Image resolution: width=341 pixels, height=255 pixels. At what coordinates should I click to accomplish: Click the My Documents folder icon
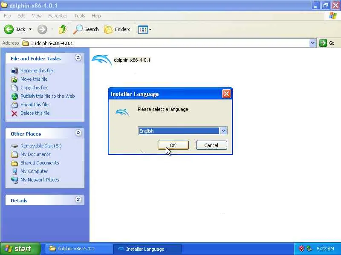click(14, 154)
